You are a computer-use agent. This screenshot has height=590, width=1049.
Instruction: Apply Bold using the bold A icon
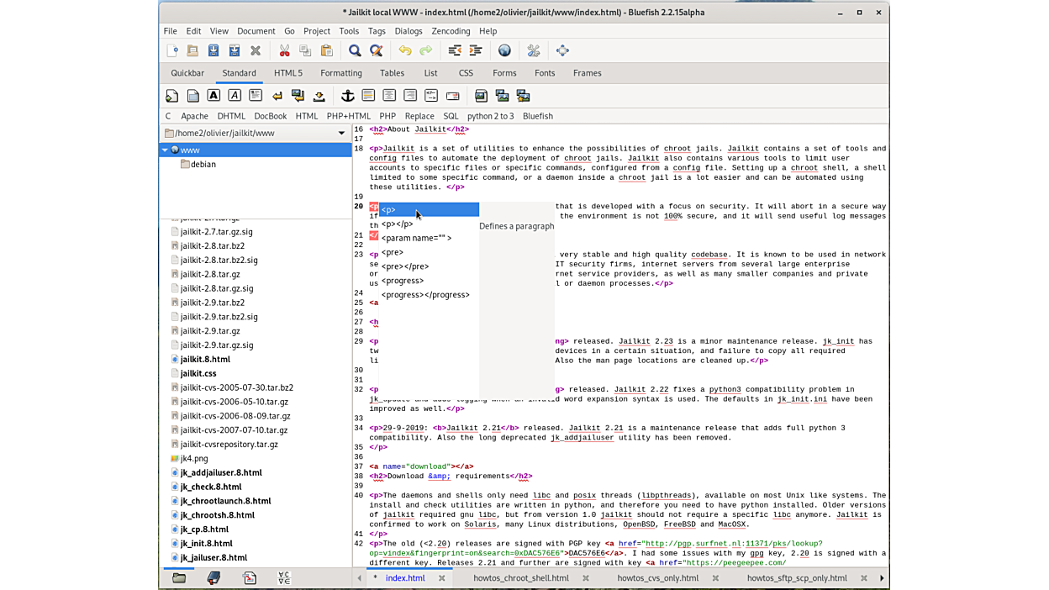tap(213, 96)
